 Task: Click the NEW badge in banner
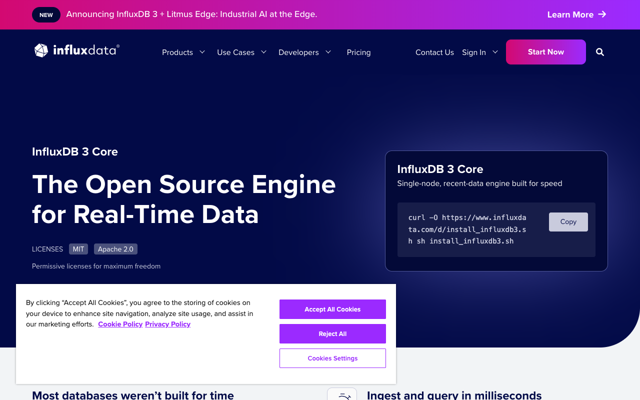click(46, 15)
